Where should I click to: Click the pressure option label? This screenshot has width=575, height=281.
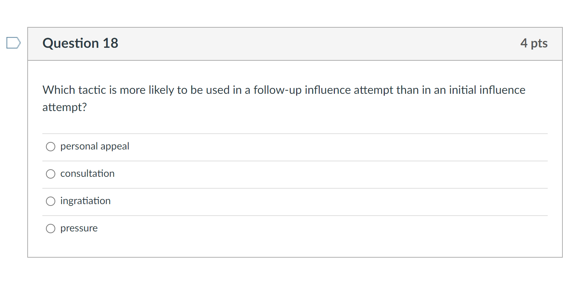[x=79, y=228]
